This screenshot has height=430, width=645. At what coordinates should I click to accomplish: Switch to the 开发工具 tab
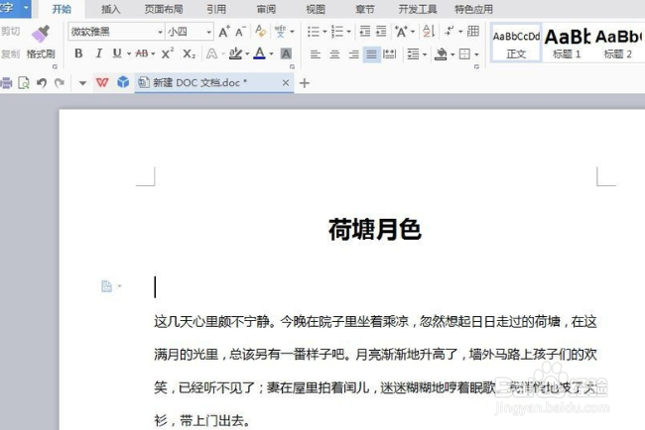pos(417,9)
